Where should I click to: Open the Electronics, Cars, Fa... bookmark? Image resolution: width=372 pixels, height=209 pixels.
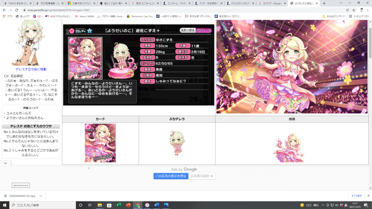coord(140,16)
